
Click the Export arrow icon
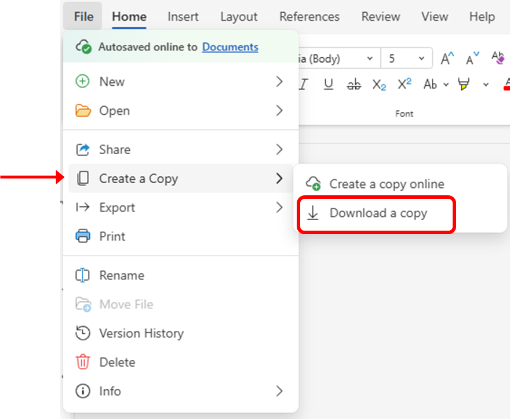tap(83, 207)
